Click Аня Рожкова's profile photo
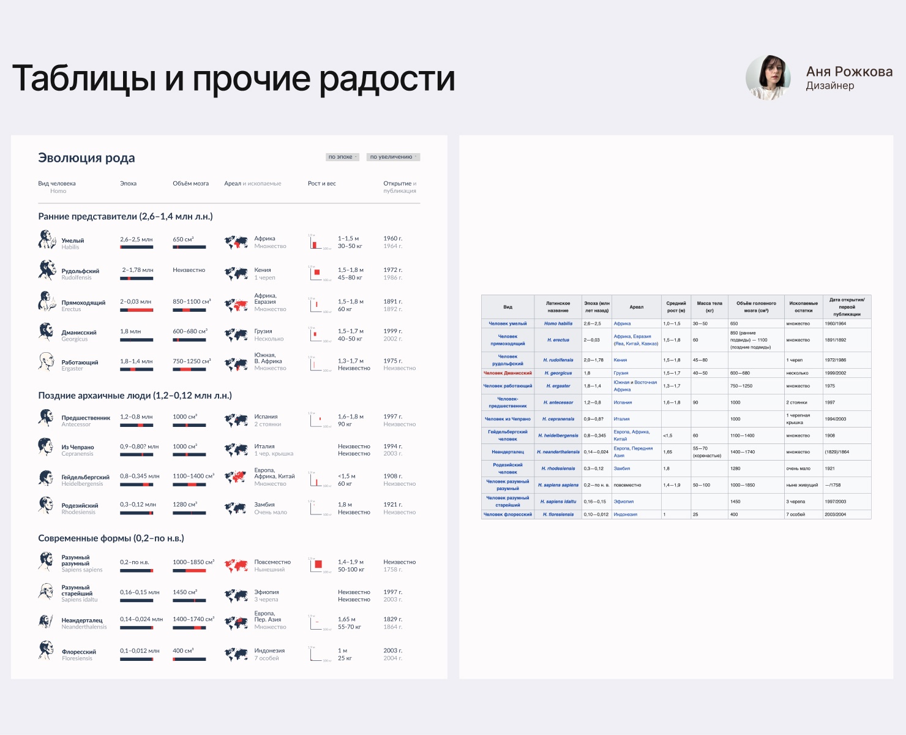906x735 pixels. tap(769, 78)
